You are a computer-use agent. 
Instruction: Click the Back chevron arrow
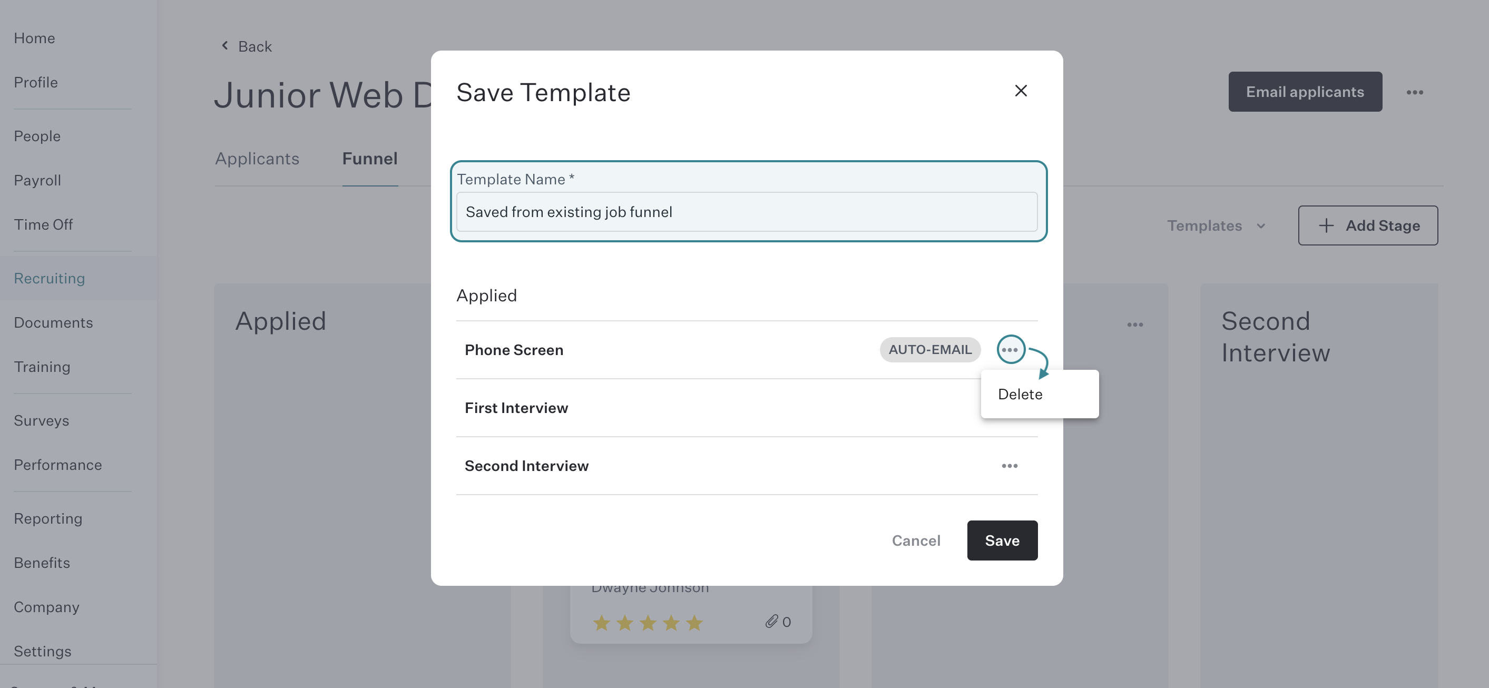point(225,46)
